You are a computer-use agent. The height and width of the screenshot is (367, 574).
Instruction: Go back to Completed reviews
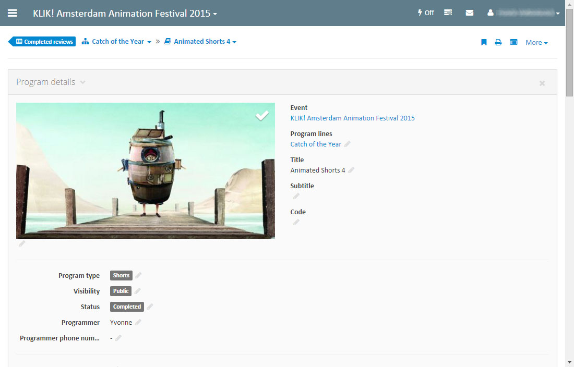point(44,42)
